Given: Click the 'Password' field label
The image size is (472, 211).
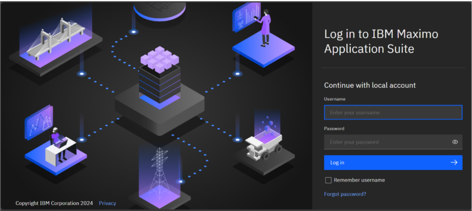Looking at the screenshot, I should coord(334,129).
